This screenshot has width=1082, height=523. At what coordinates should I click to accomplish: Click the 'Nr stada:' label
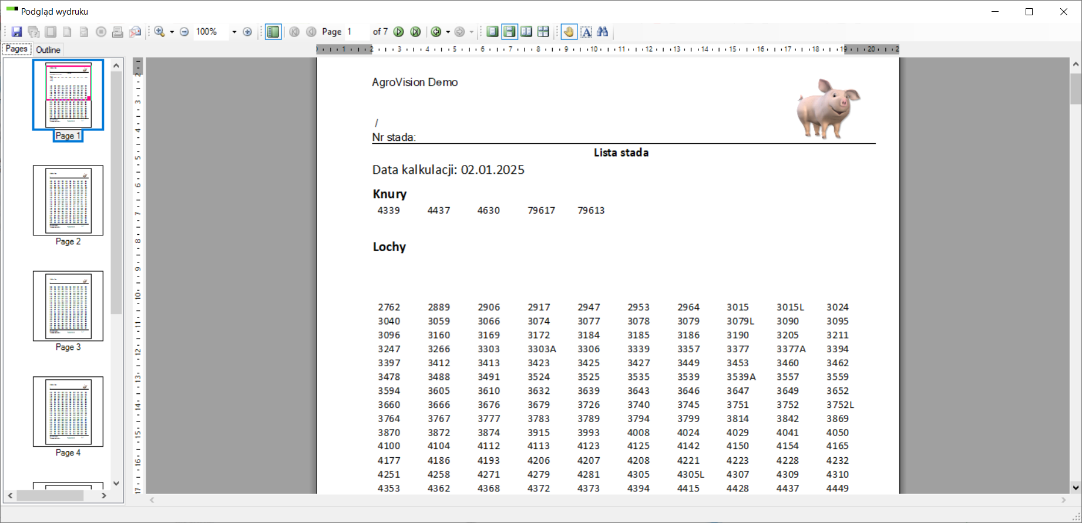[x=394, y=137]
